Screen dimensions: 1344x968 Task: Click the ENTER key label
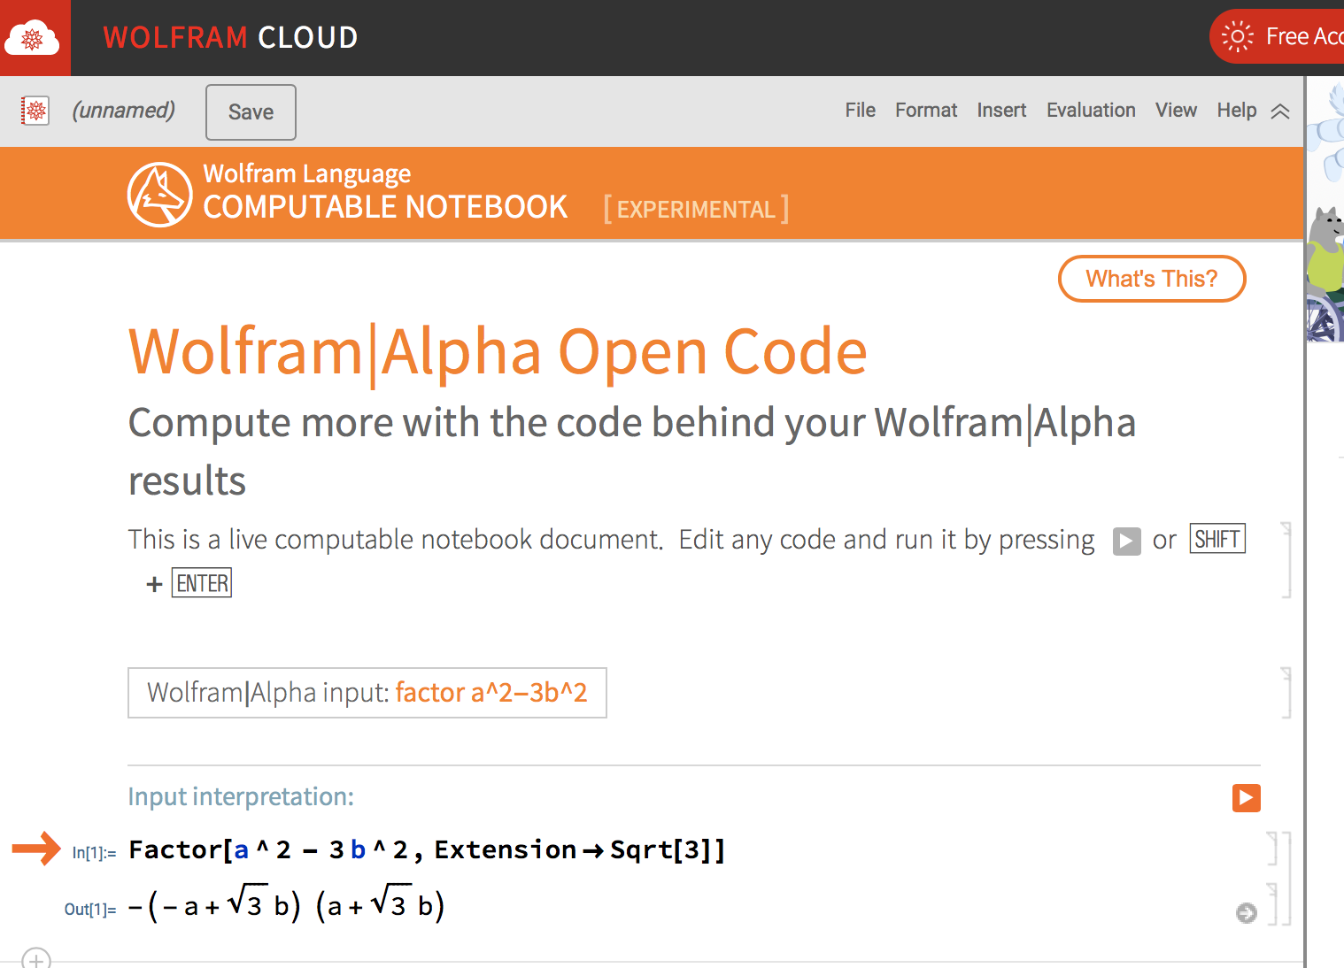pos(202,583)
